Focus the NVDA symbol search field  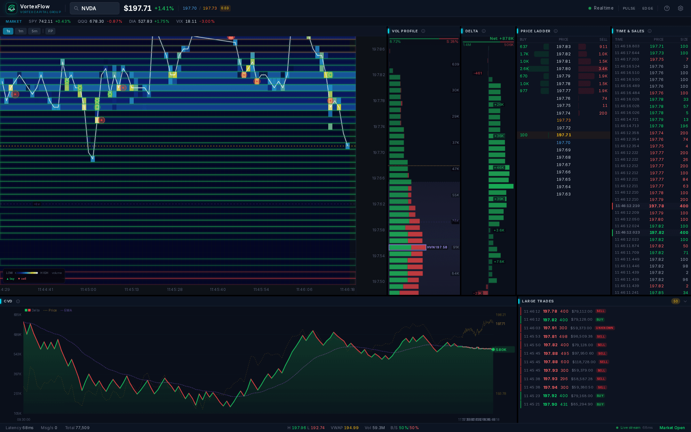click(x=95, y=8)
